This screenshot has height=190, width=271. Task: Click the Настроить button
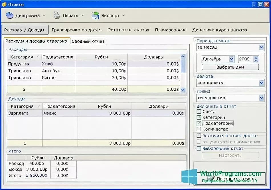[x=230, y=155]
